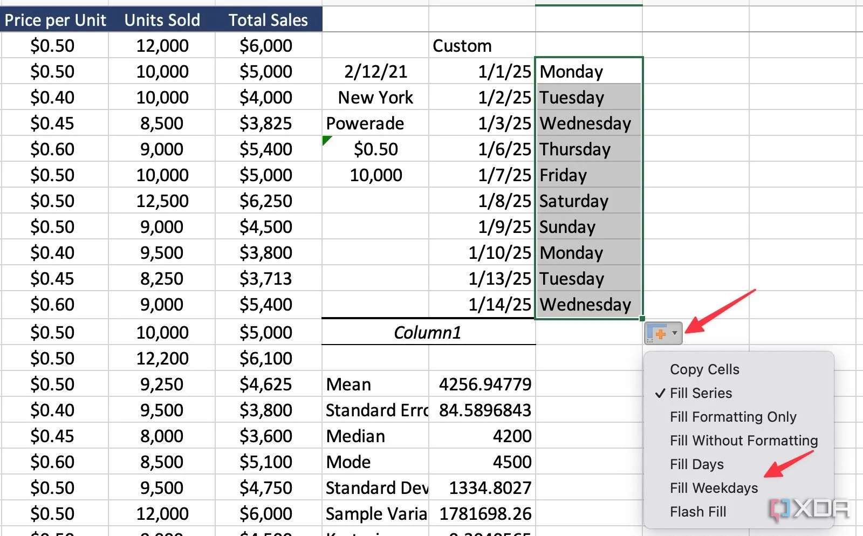Click the fill handle below Wednesday

tap(642, 319)
